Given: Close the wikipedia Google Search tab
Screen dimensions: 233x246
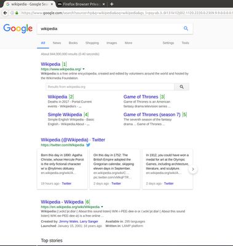Looking at the screenshot, I should (x=52, y=4).
